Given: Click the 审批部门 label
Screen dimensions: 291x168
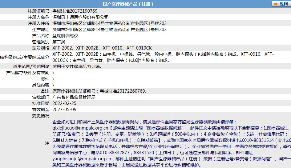Looking at the screenshot, I should tap(41, 97).
